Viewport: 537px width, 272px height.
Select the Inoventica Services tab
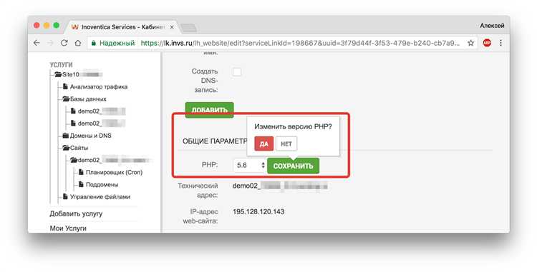click(x=122, y=27)
